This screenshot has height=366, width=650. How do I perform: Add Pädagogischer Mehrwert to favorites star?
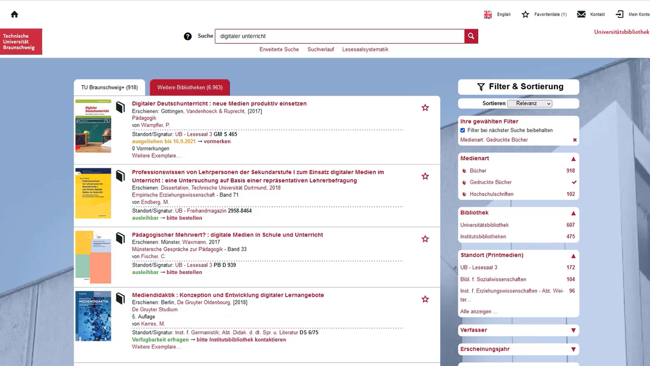425,239
